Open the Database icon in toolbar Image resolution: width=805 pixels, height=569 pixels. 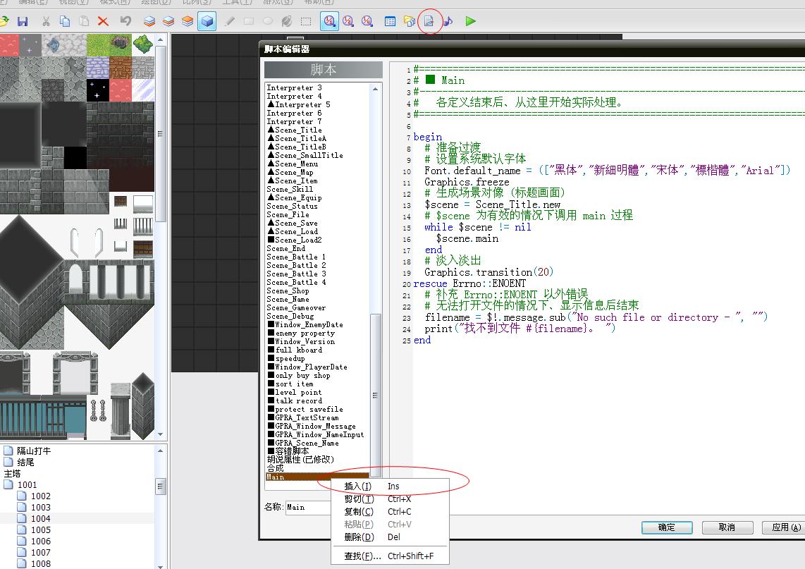tap(391, 22)
